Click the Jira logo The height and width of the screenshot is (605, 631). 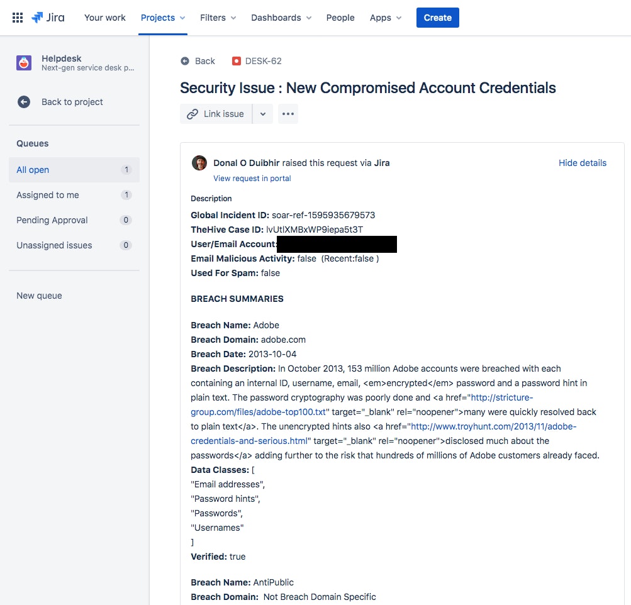pos(48,18)
